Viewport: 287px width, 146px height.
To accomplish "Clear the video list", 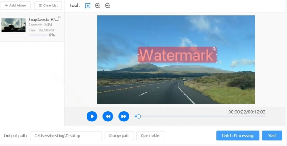I will point(48,5).
